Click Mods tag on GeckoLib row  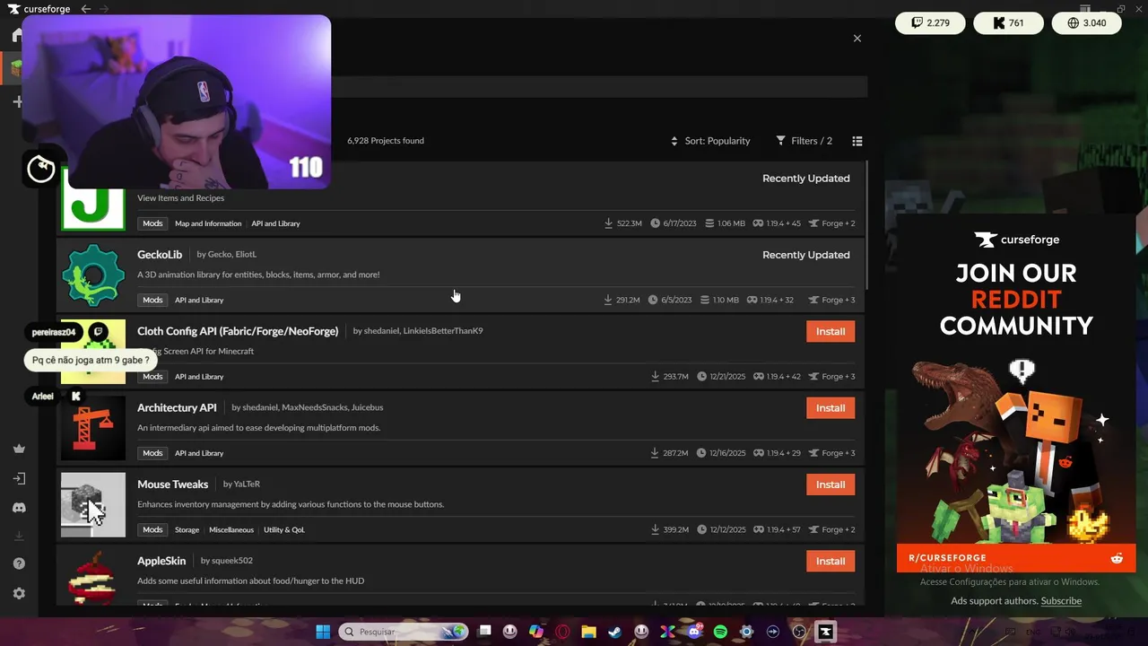click(152, 300)
